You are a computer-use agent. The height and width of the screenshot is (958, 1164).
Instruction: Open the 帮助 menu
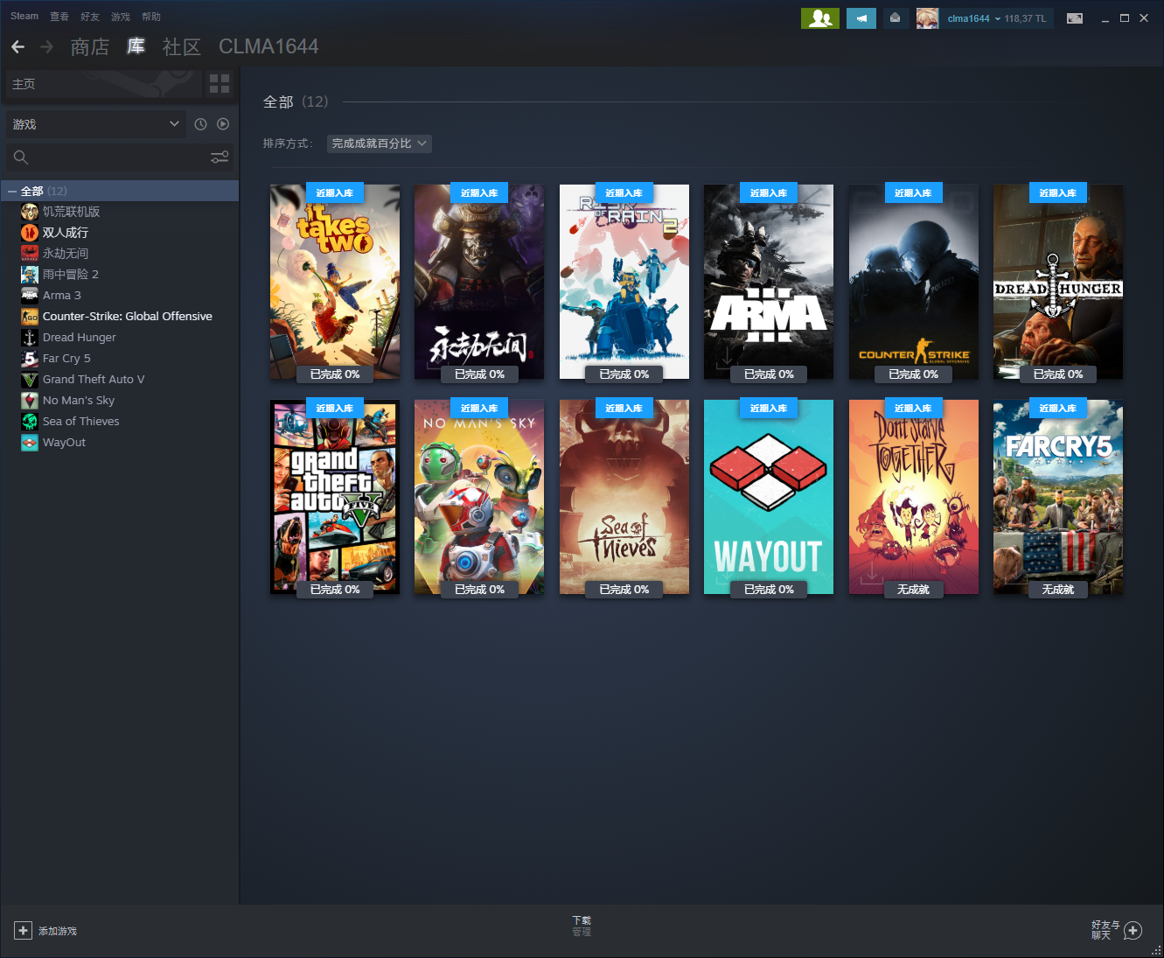151,17
